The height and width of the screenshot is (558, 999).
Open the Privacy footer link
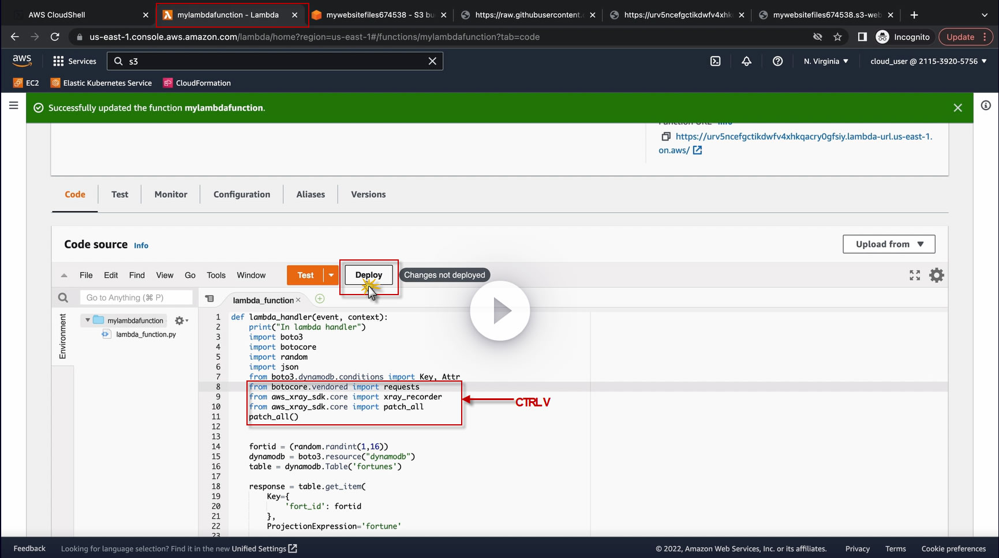[858, 549]
